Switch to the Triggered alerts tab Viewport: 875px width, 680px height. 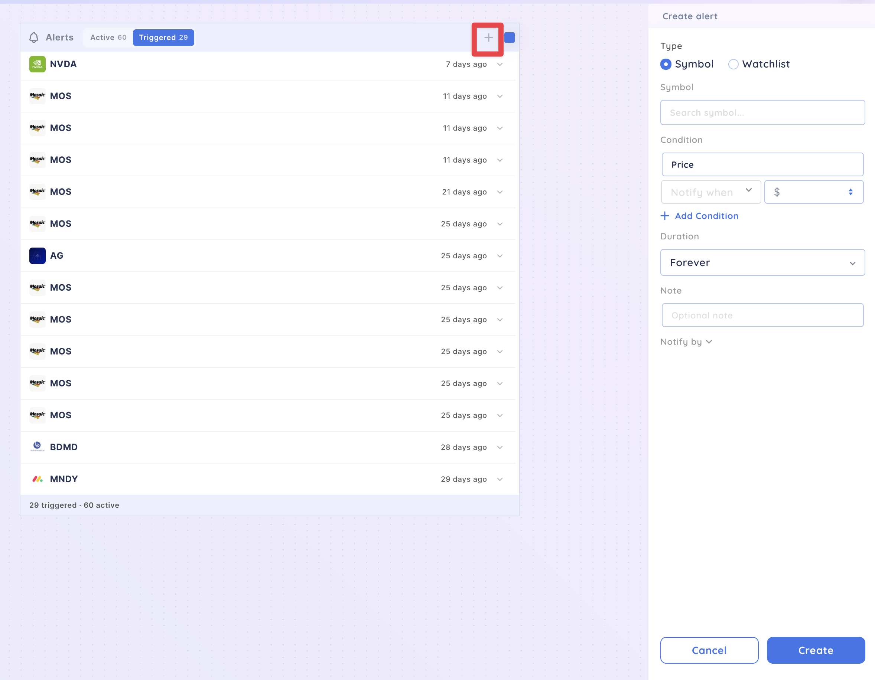(x=163, y=37)
